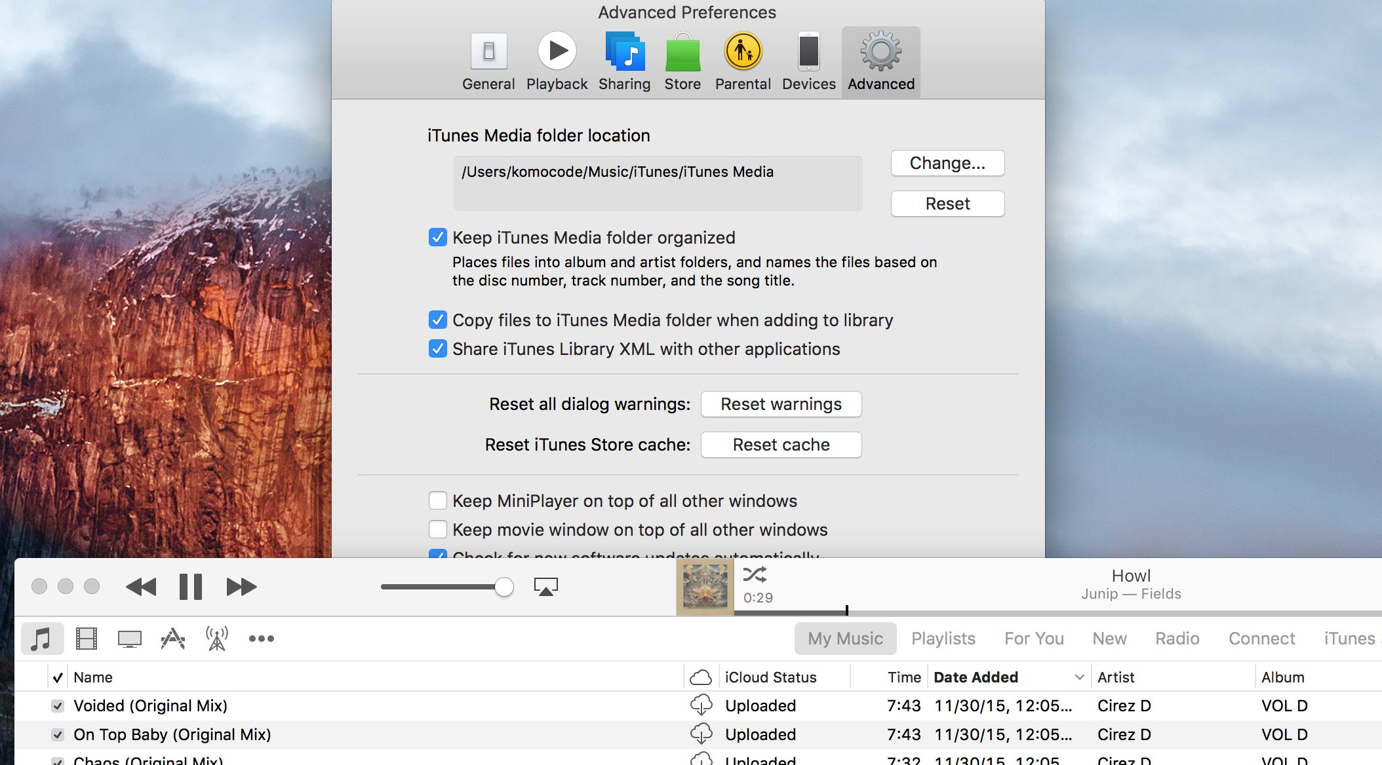The width and height of the screenshot is (1382, 765).
Task: Switch to the Internet Radio library icon
Action: (x=217, y=639)
